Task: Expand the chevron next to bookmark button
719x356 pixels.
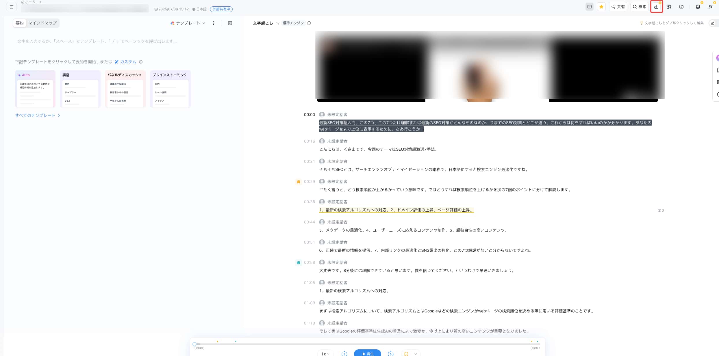Action: pyautogui.click(x=416, y=354)
